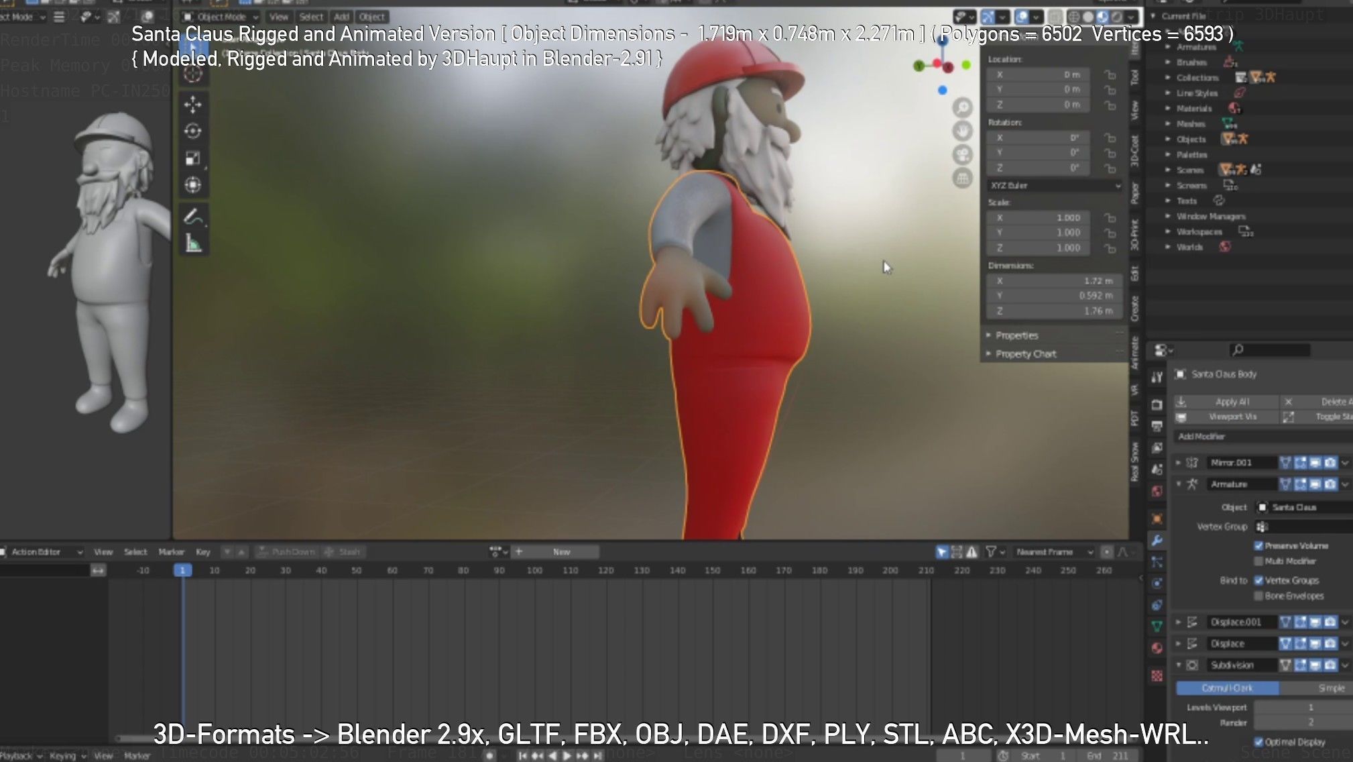Open the Material properties tab icon

(x=1157, y=648)
